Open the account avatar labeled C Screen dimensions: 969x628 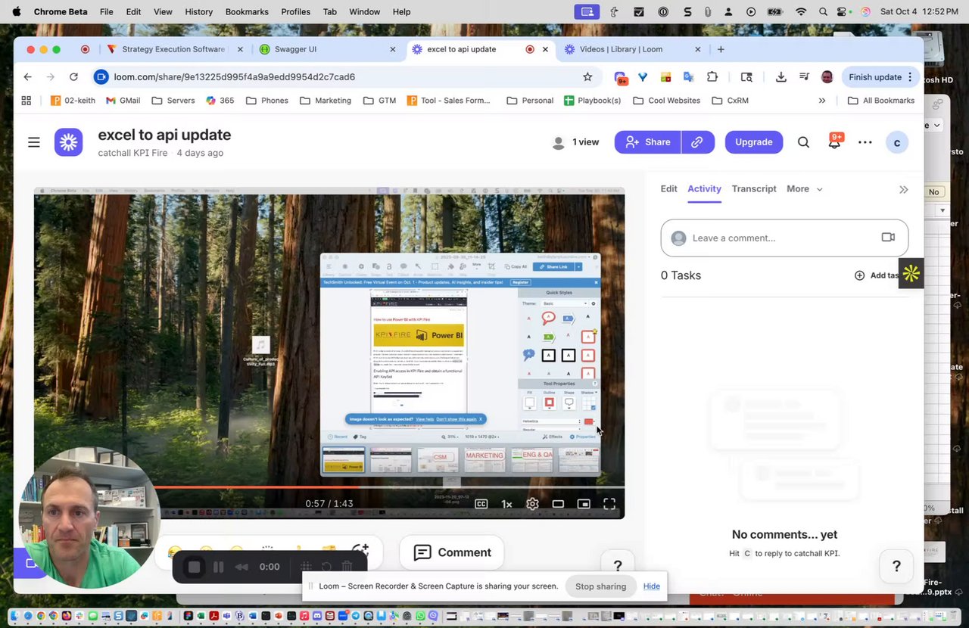897,142
